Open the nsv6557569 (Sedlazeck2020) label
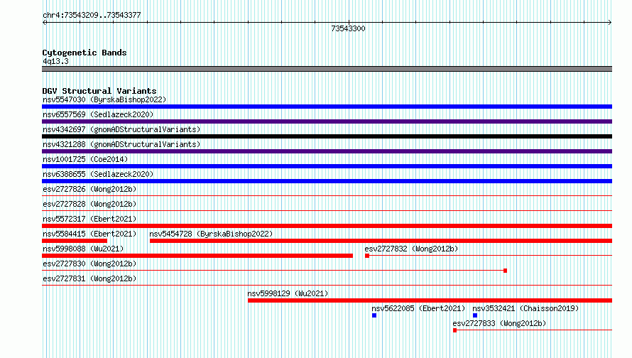The height and width of the screenshot is (358, 632). [98, 114]
